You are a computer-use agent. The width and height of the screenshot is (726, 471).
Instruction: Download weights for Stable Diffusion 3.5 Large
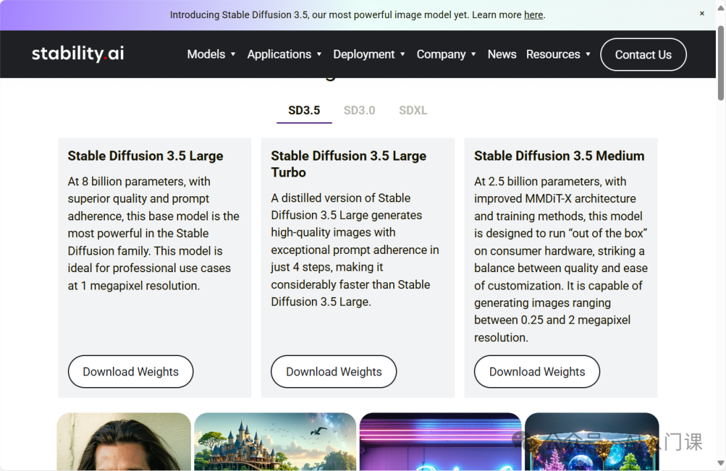point(130,372)
